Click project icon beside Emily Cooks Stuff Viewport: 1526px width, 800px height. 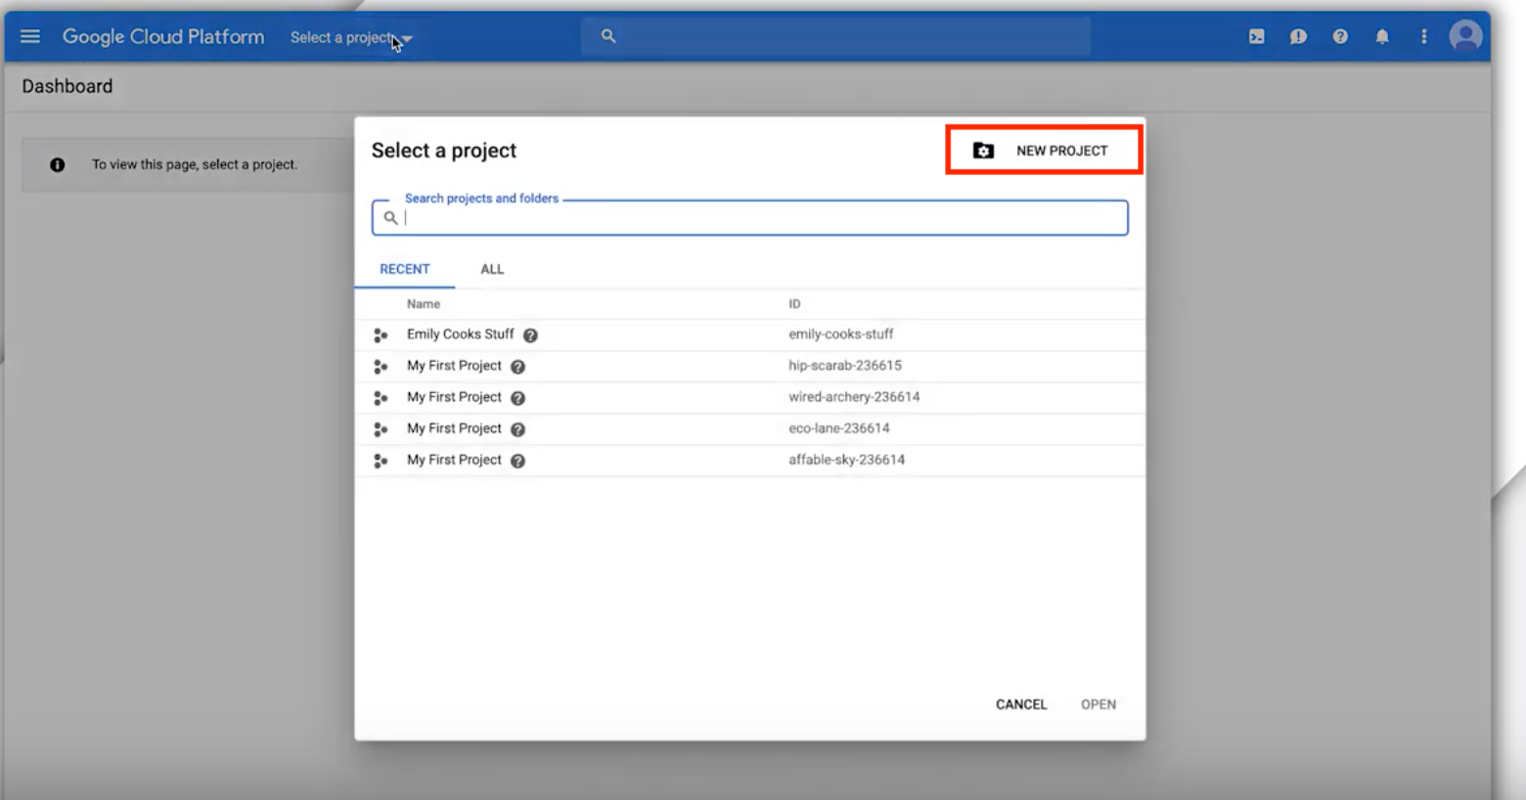point(381,335)
